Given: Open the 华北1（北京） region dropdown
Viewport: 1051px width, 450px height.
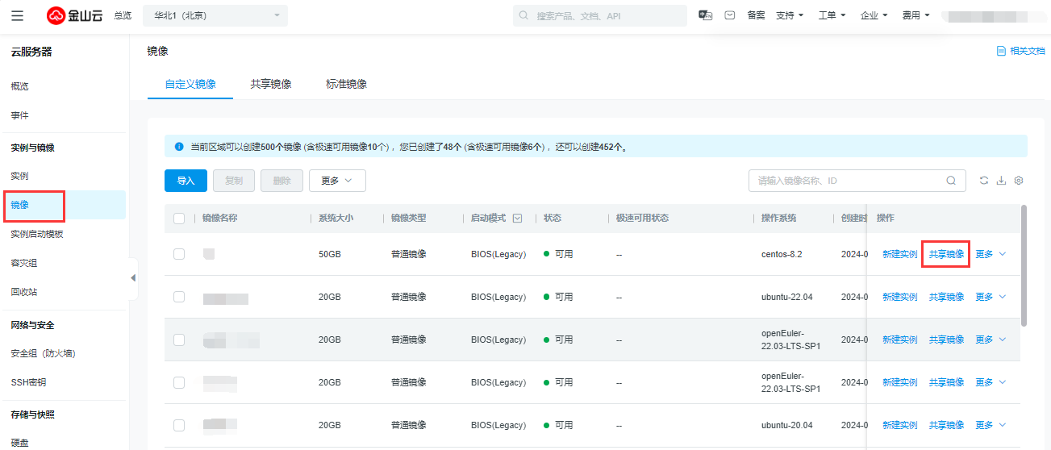Looking at the screenshot, I should (215, 15).
